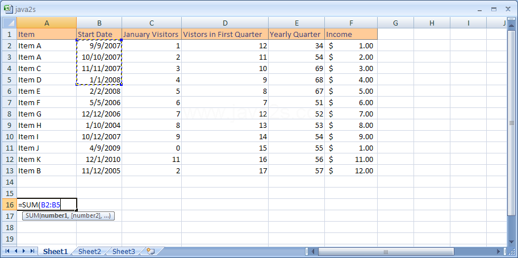This screenshot has width=518, height=258.
Task: Select the cell with date 2/2/2008
Action: pyautogui.click(x=99, y=91)
